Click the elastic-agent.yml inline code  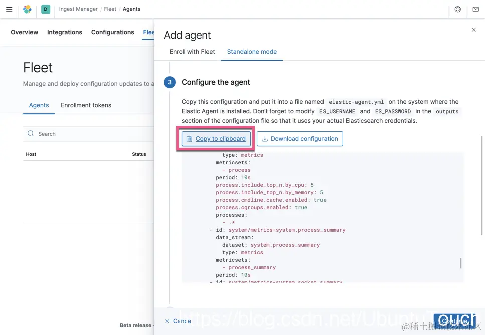(x=356, y=102)
